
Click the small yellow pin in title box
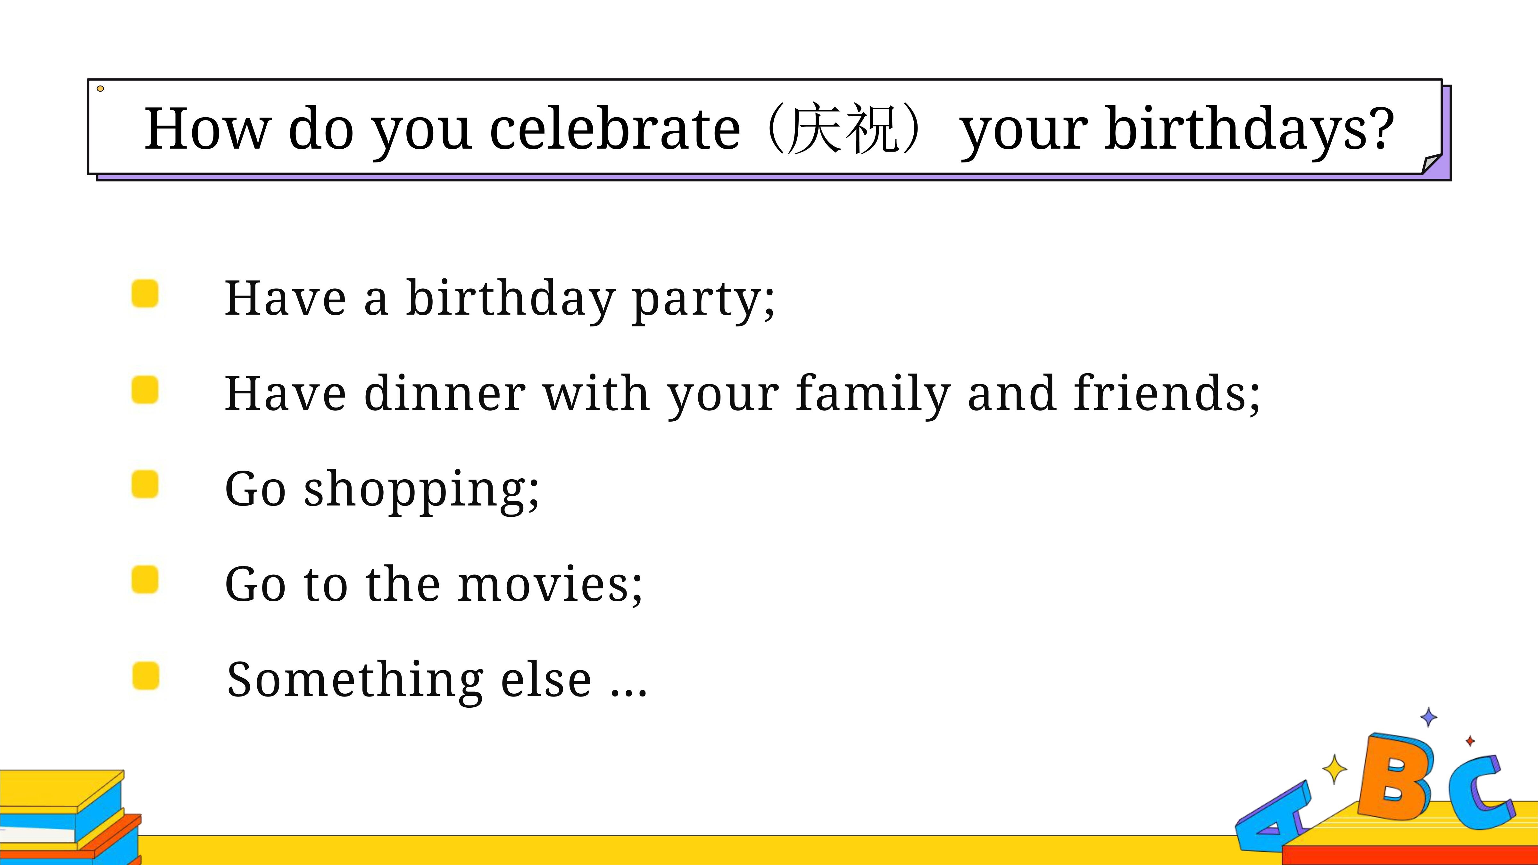100,89
